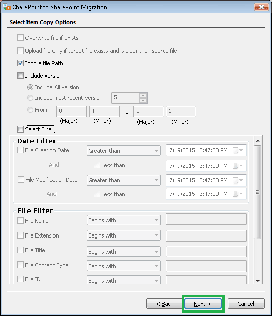Open calendar picker for File Modification Date less-than value
272x316 pixels.
(238, 194)
